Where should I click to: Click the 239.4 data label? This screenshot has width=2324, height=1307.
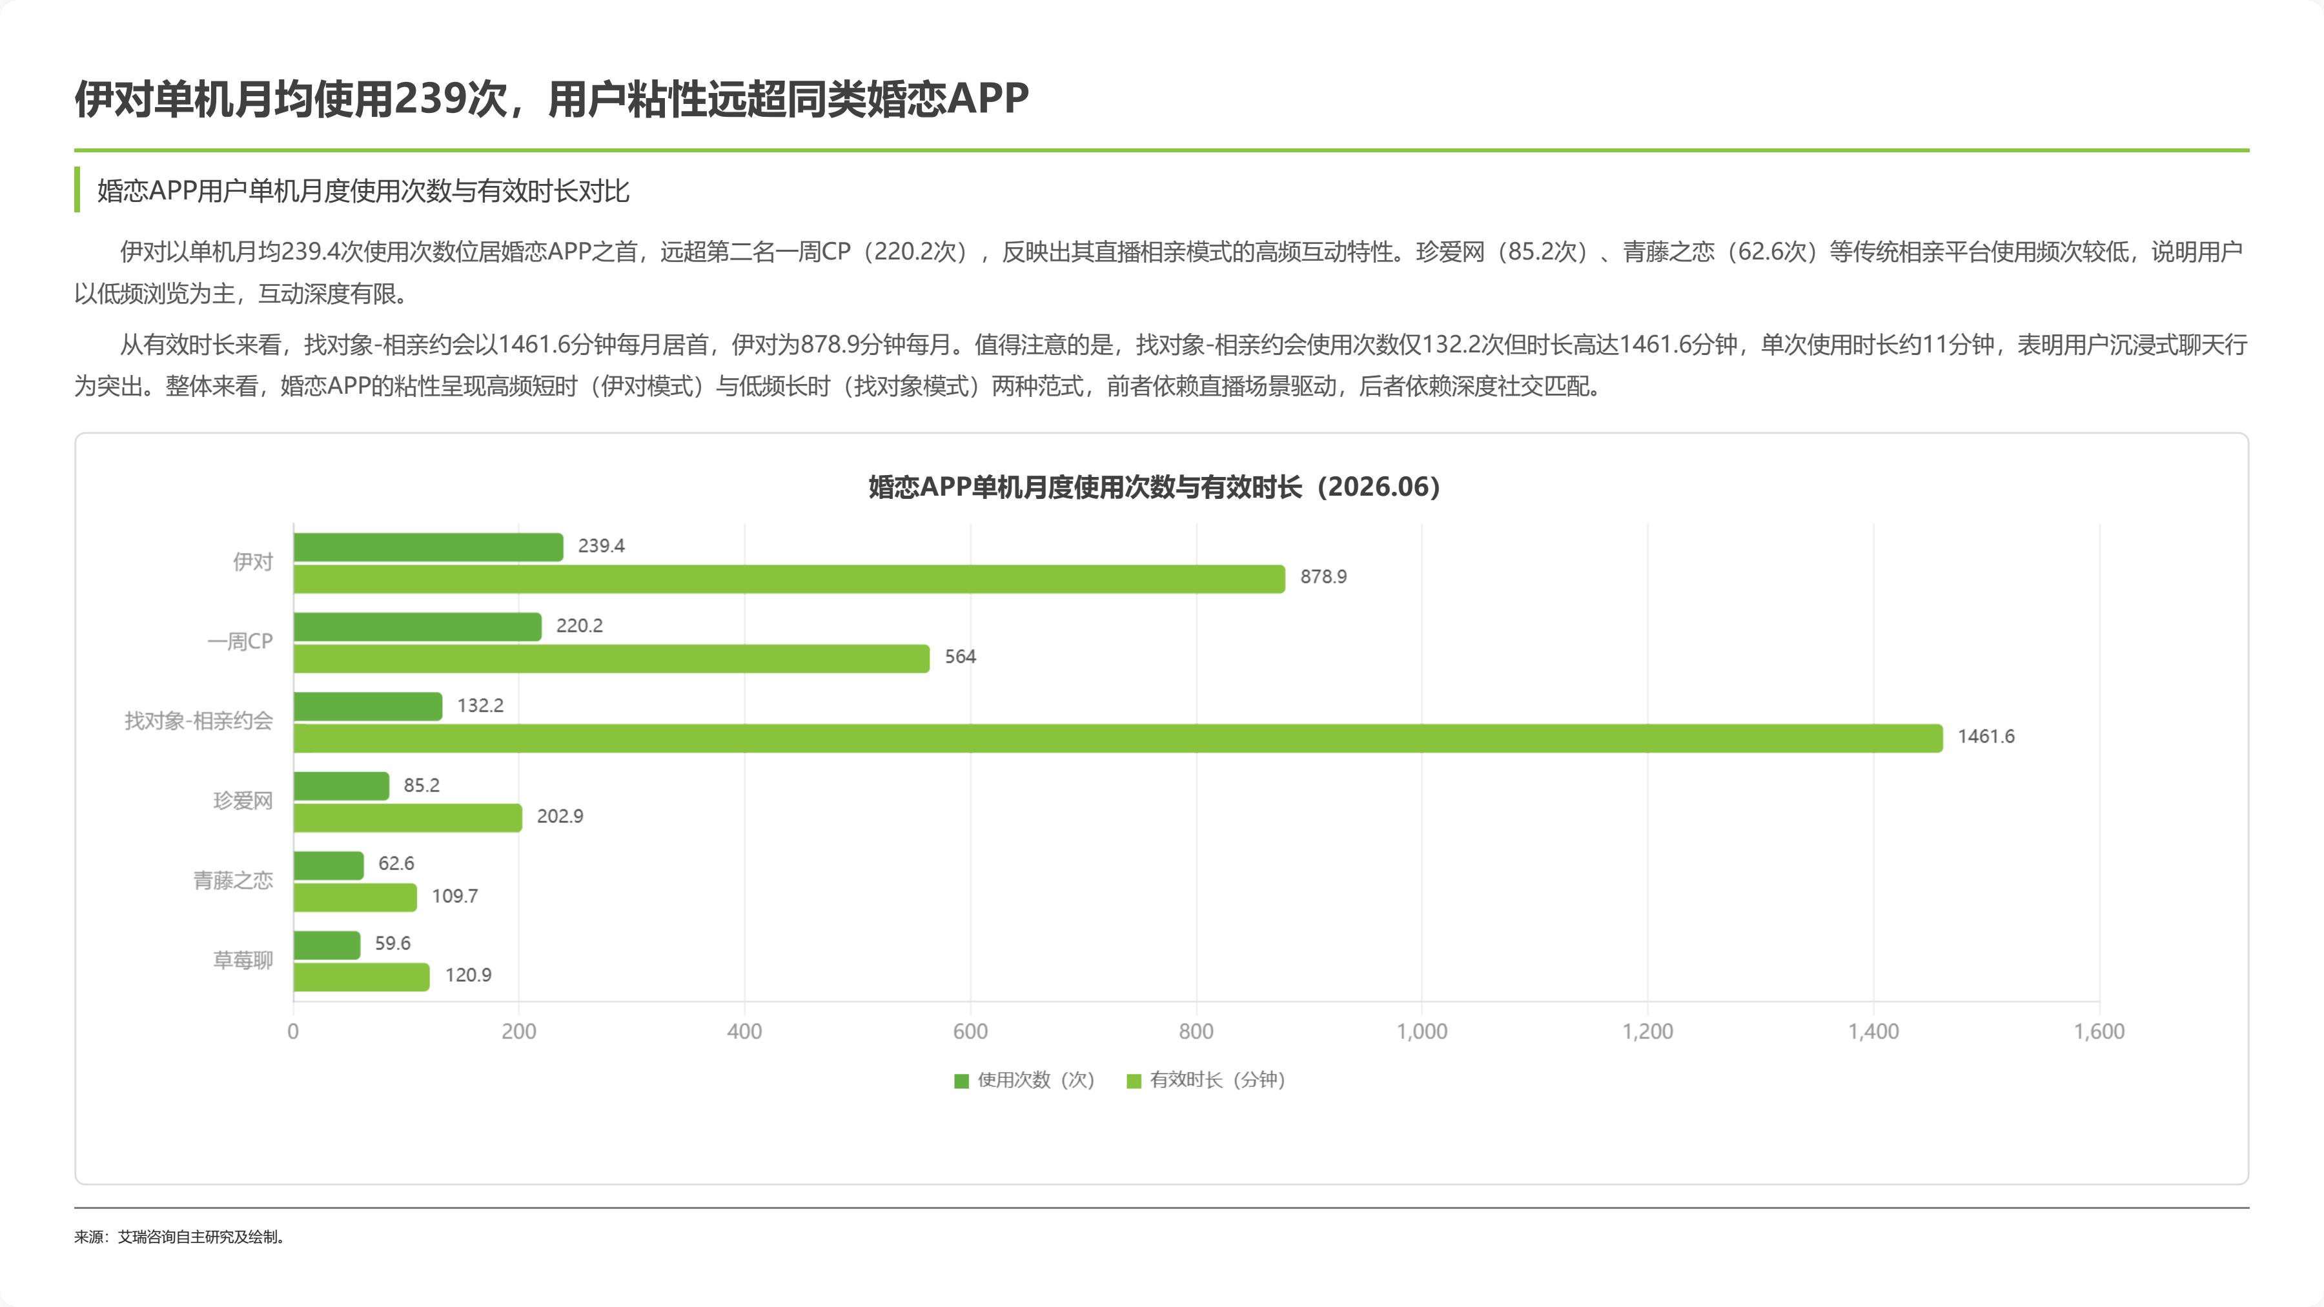pyautogui.click(x=602, y=545)
